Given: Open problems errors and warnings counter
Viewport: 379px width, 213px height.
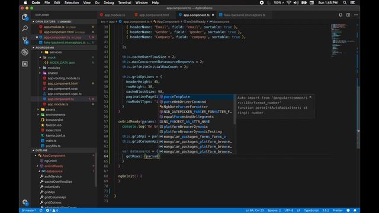Looking at the screenshot, I should point(52,211).
